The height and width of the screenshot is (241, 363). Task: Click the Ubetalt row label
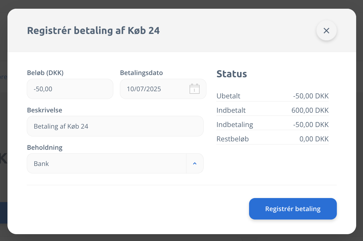coord(228,96)
